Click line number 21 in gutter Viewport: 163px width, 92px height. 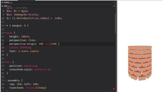coord(3,59)
